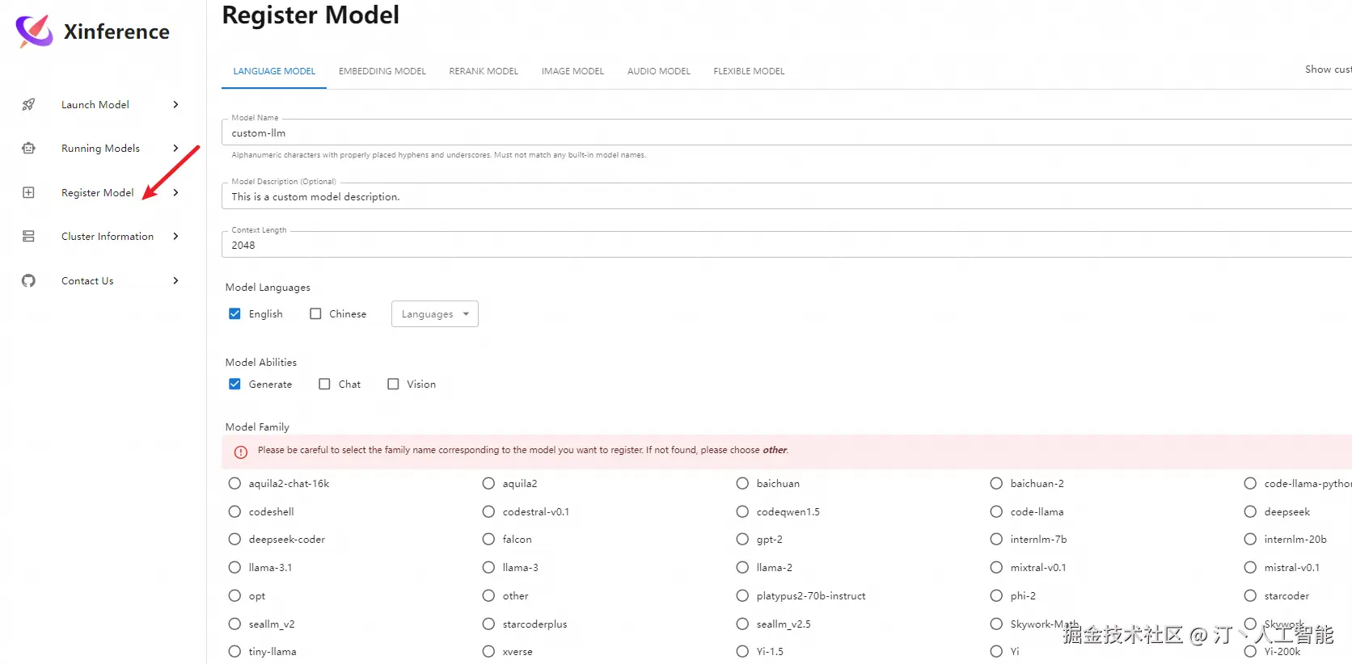Click Contact Us in the sidebar
This screenshot has width=1352, height=664.
pos(87,280)
